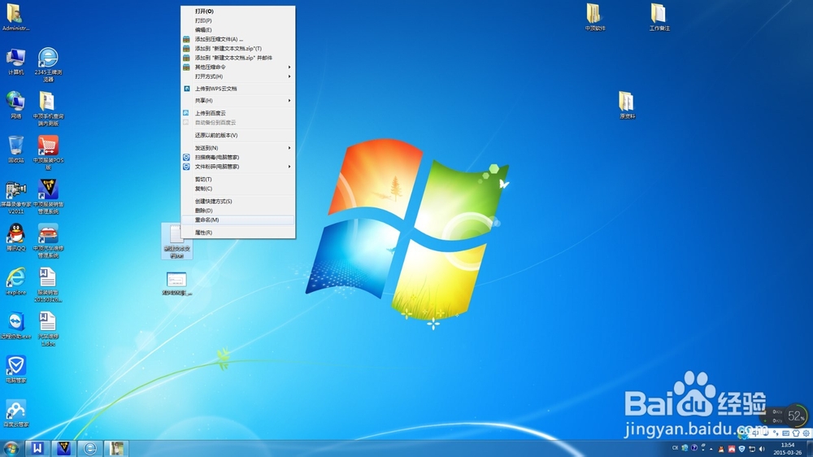Choose 剪切(T) in the context menu
Image resolution: width=813 pixels, height=457 pixels.
pyautogui.click(x=238, y=179)
